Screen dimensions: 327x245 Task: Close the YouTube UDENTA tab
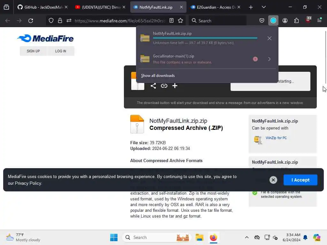coord(124,7)
